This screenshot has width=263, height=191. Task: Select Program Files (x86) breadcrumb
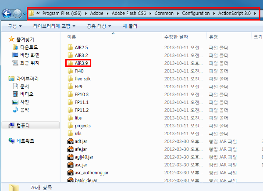pyautogui.click(x=62, y=13)
